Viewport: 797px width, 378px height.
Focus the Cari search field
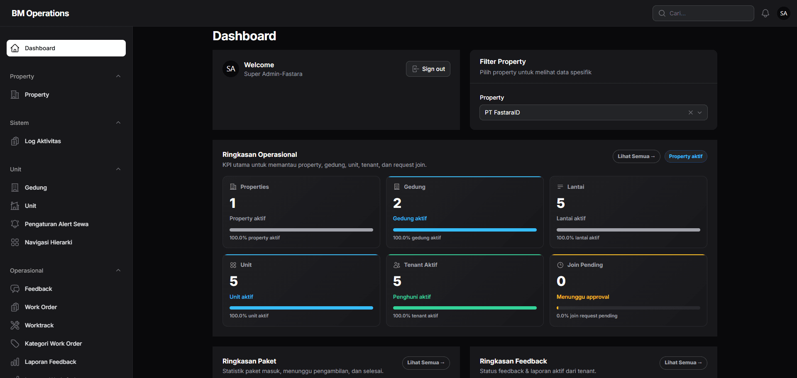pos(703,13)
